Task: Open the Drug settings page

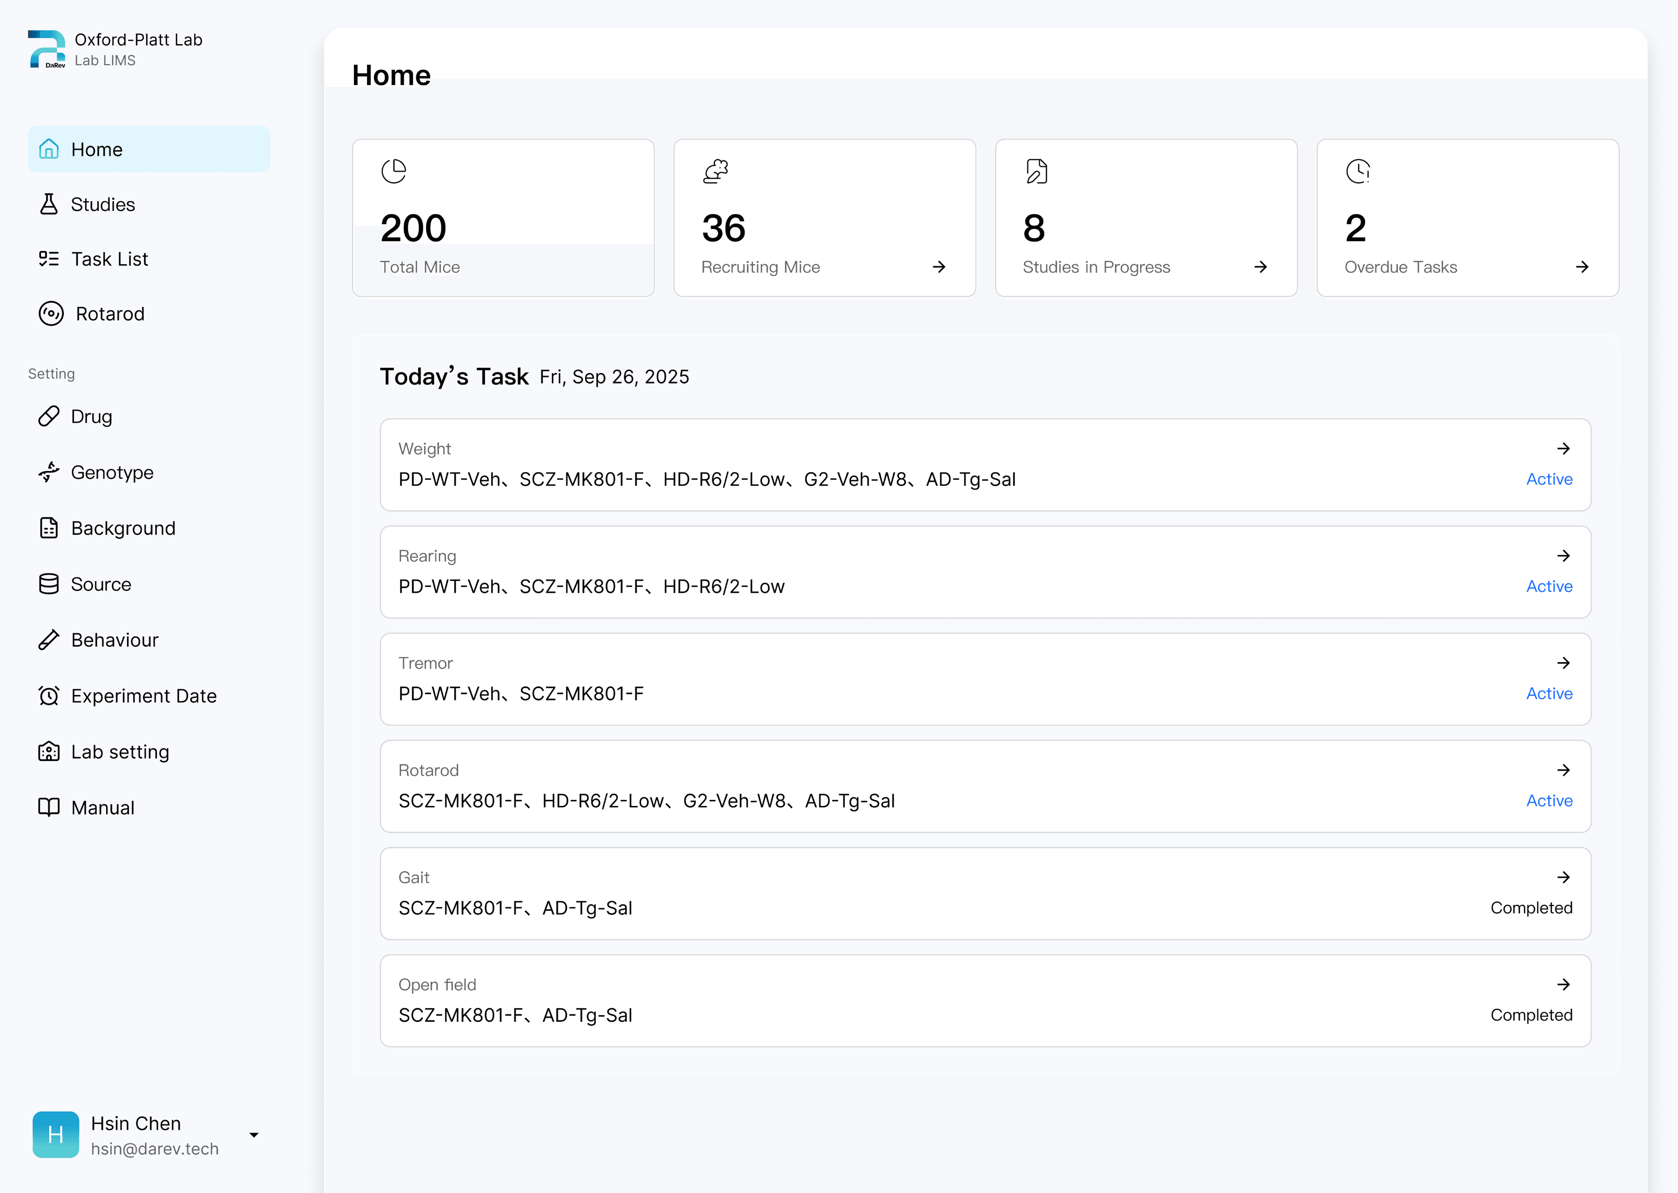Action: tap(149, 416)
